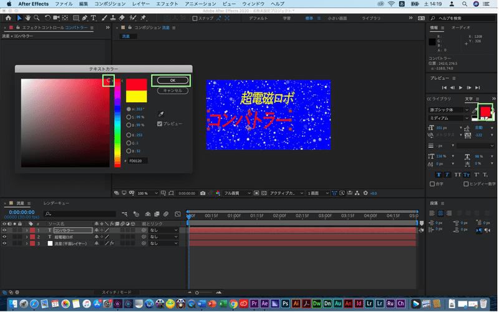Viewport: 499px width, 312px height.
Task: Open the 100% magnification dropdown
Action: point(147,193)
